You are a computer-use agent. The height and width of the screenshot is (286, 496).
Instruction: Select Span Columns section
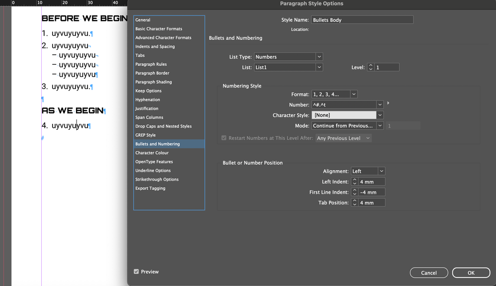click(x=169, y=117)
